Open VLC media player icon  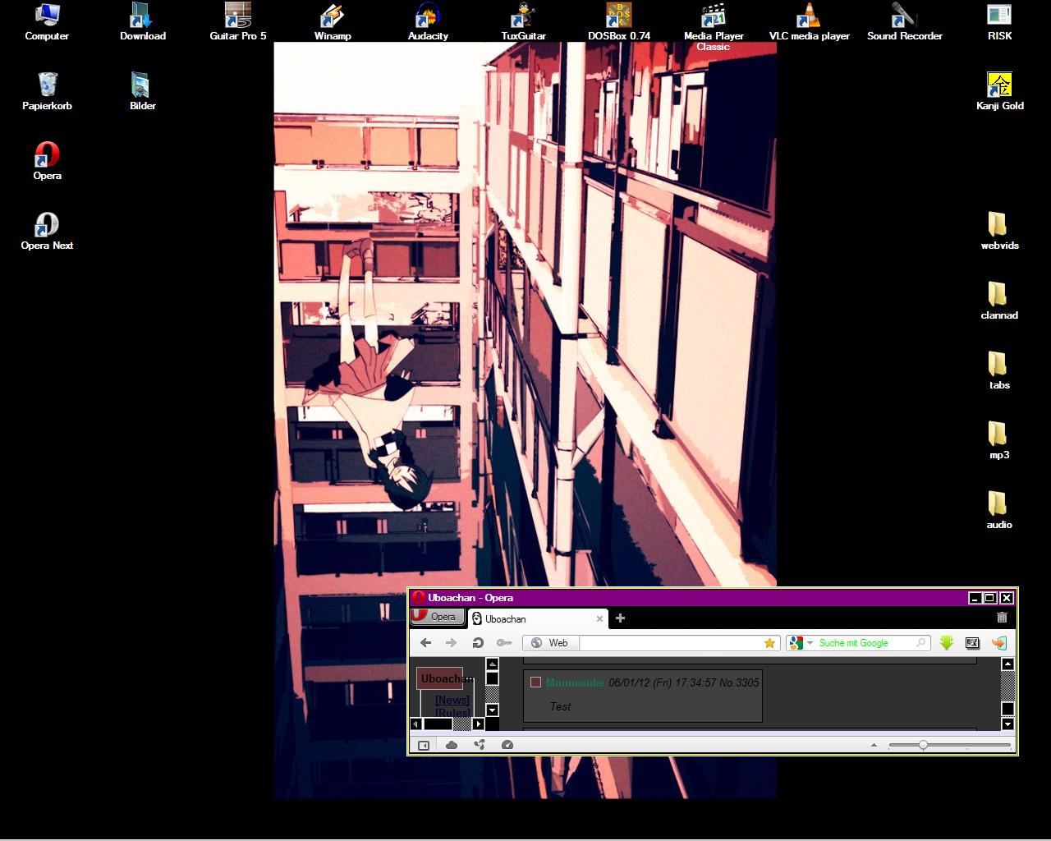tap(809, 21)
